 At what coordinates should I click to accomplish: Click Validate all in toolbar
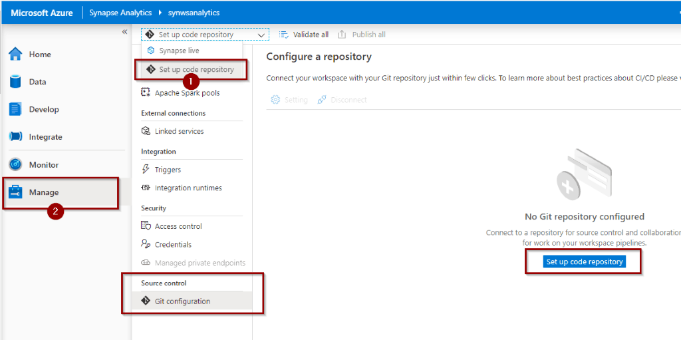[x=303, y=35]
